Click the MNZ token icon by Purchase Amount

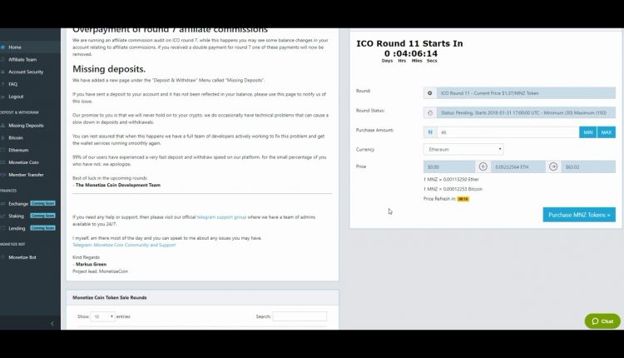point(430,132)
